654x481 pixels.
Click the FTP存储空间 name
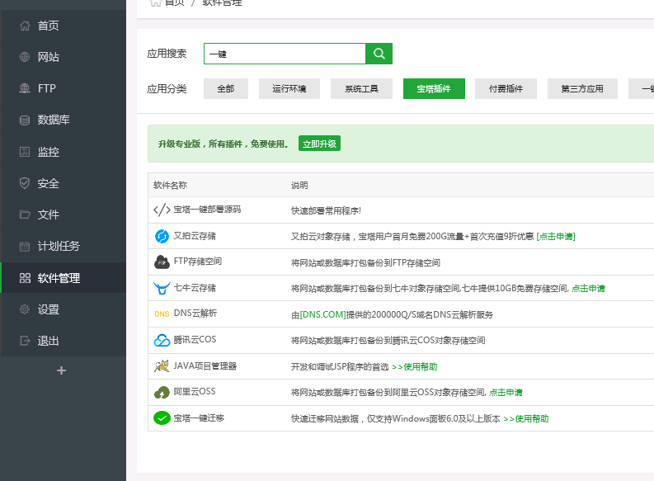[x=198, y=262]
